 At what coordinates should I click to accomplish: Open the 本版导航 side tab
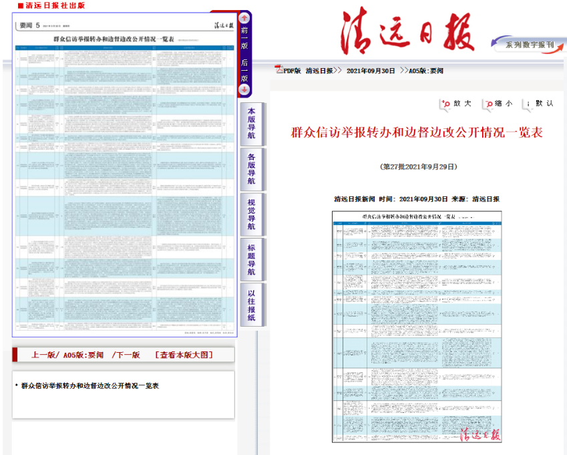pyautogui.click(x=251, y=124)
